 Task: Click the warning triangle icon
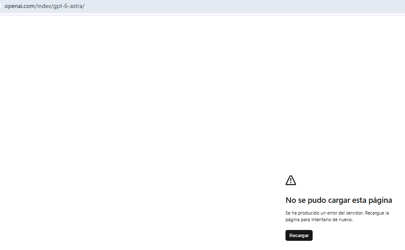point(290,180)
